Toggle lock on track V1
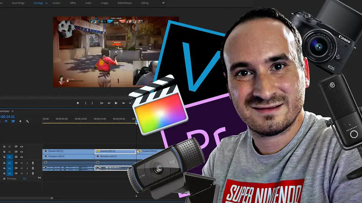 click(4, 157)
